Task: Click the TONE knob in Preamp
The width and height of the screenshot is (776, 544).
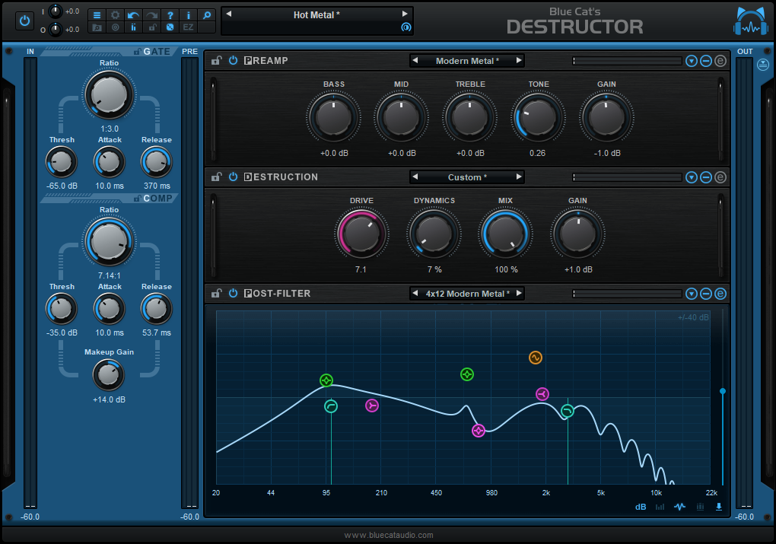Action: 538,118
